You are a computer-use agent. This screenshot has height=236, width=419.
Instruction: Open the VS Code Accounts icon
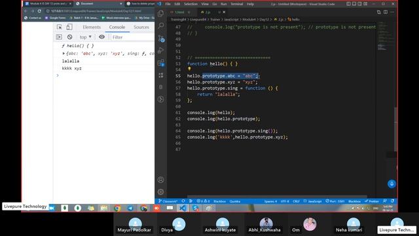[x=160, y=180]
